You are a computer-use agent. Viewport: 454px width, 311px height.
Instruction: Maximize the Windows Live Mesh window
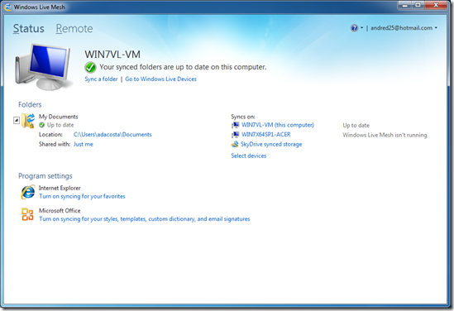(418, 5)
